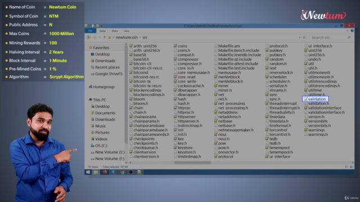The width and height of the screenshot is (360, 202).
Task: Open the OBS icon in taskbar
Action: point(130,172)
